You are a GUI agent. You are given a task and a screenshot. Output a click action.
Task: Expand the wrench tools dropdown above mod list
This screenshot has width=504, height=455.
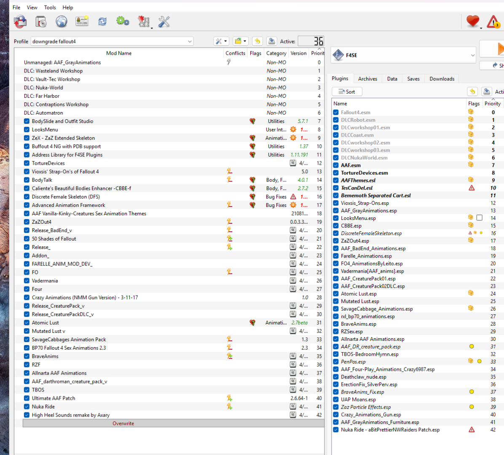(221, 41)
